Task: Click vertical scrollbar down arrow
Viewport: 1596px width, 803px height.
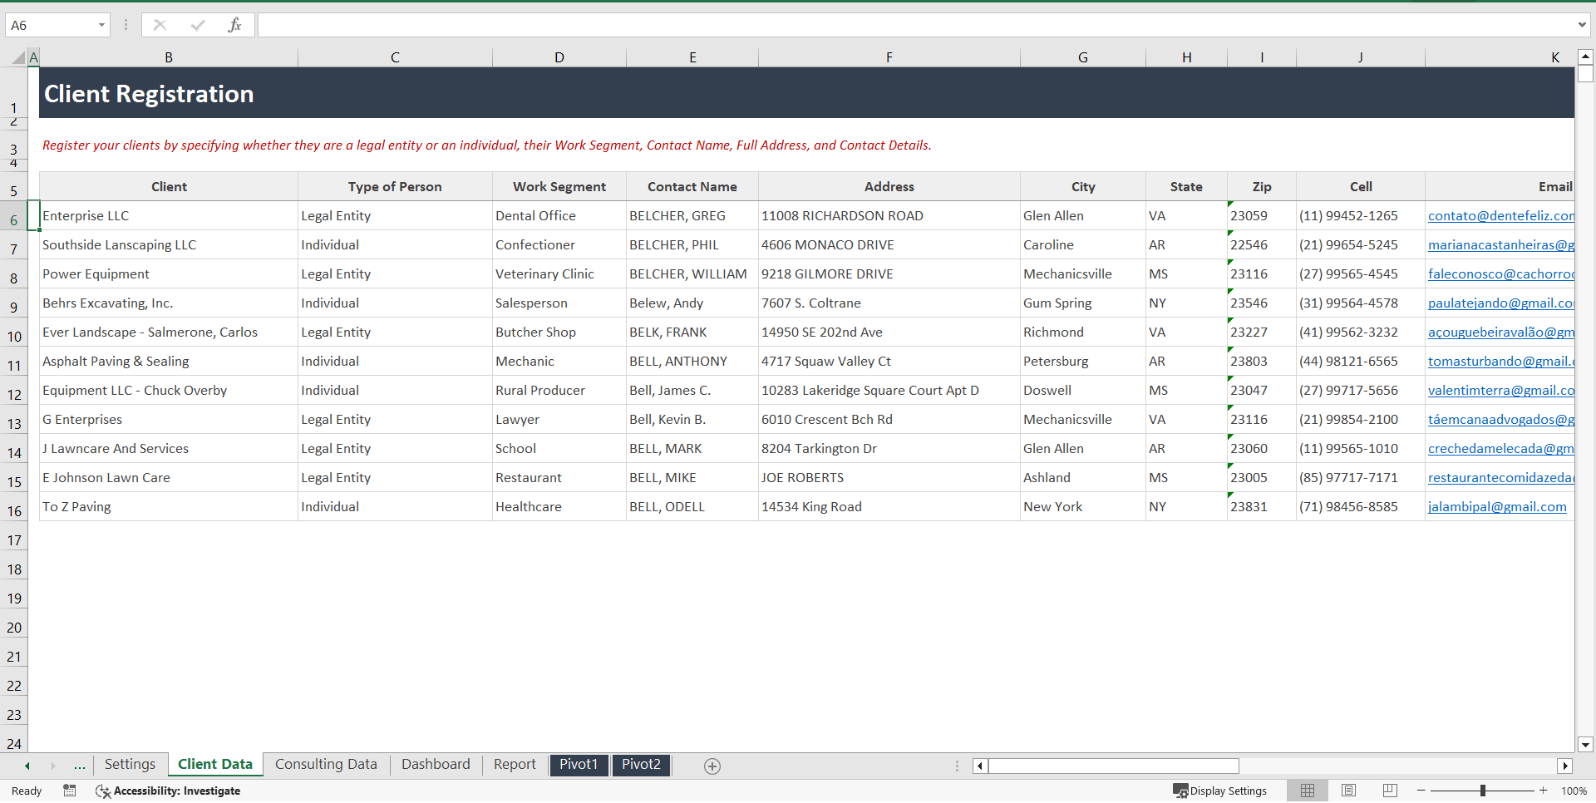Action: pos(1585,745)
